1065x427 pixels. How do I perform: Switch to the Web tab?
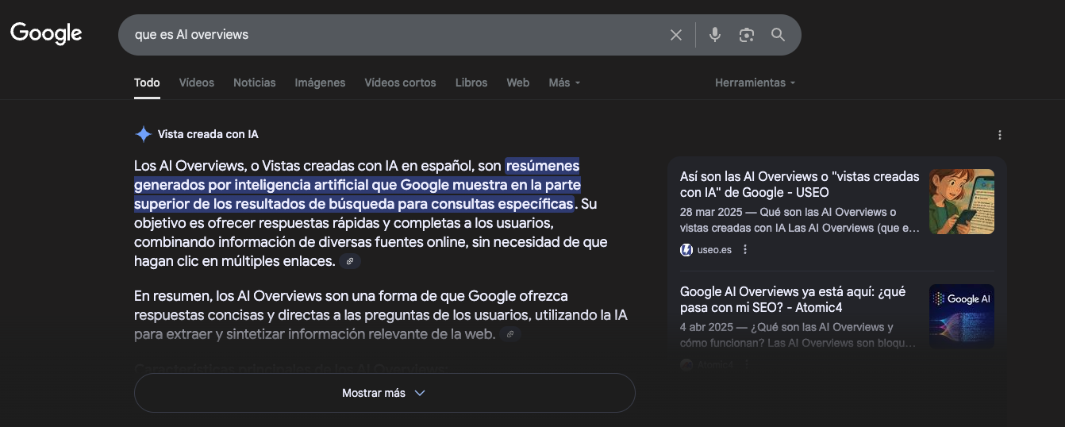coord(518,83)
